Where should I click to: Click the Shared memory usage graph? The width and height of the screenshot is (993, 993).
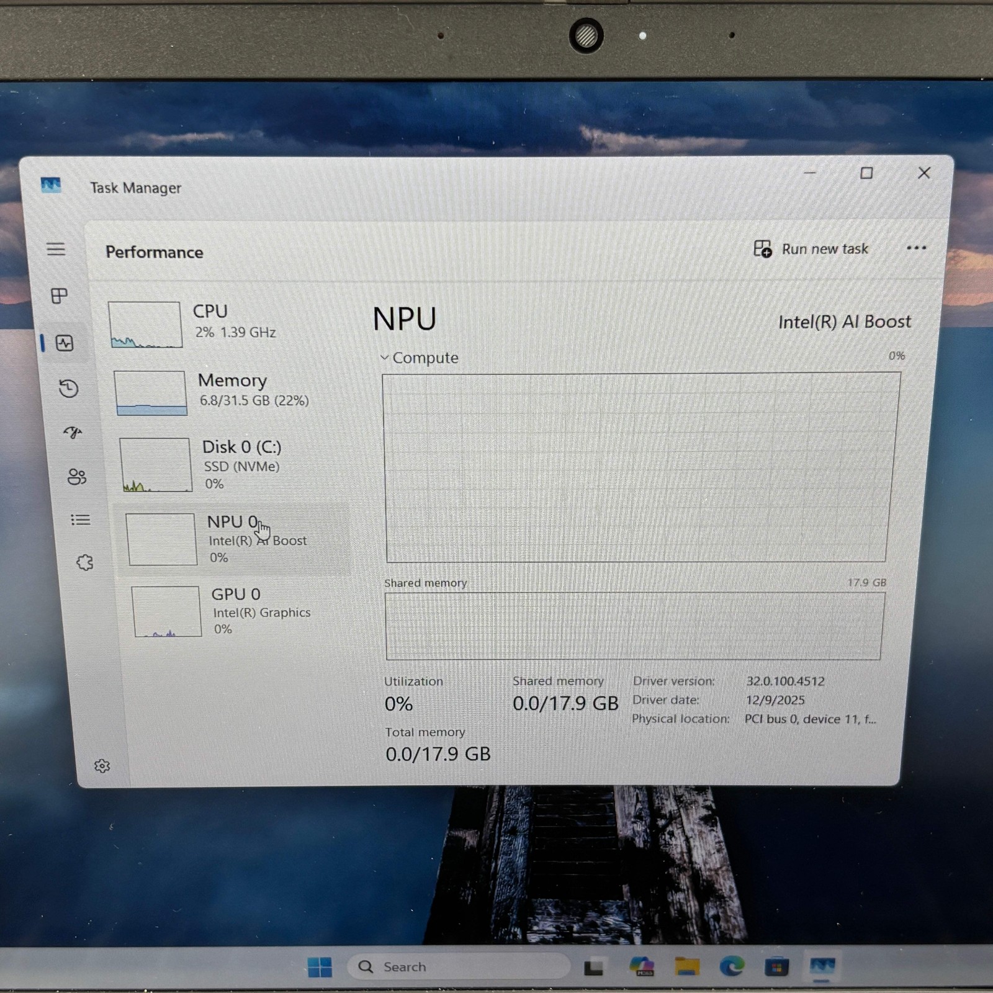[634, 626]
